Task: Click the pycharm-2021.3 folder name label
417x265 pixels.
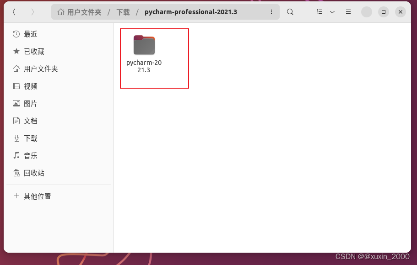Action: pos(144,66)
